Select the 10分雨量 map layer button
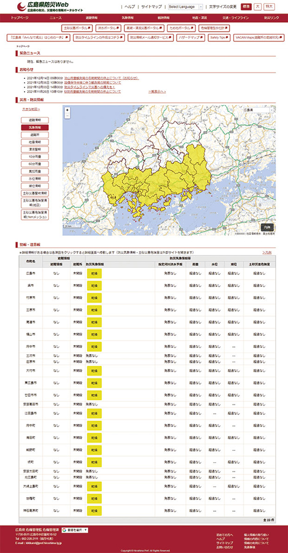The image size is (288, 553). click(35, 157)
